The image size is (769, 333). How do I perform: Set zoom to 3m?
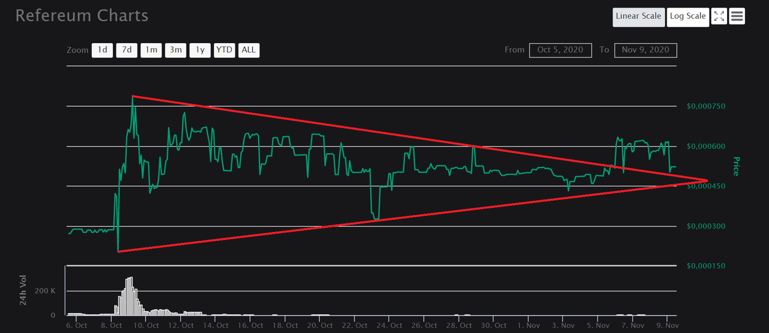175,50
